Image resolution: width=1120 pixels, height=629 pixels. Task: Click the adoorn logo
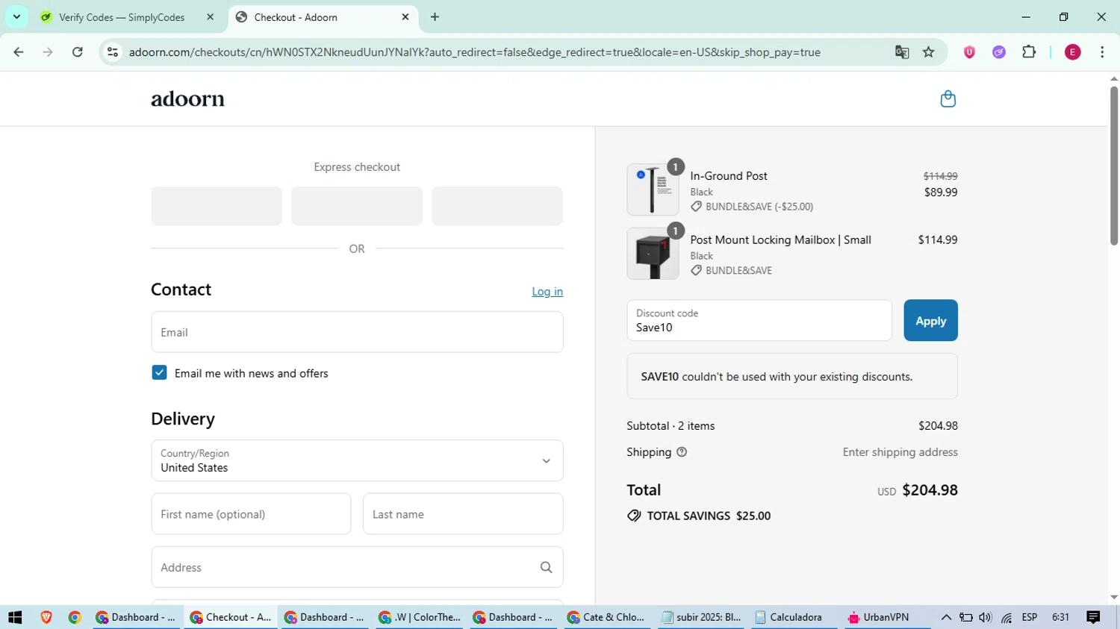(187, 99)
